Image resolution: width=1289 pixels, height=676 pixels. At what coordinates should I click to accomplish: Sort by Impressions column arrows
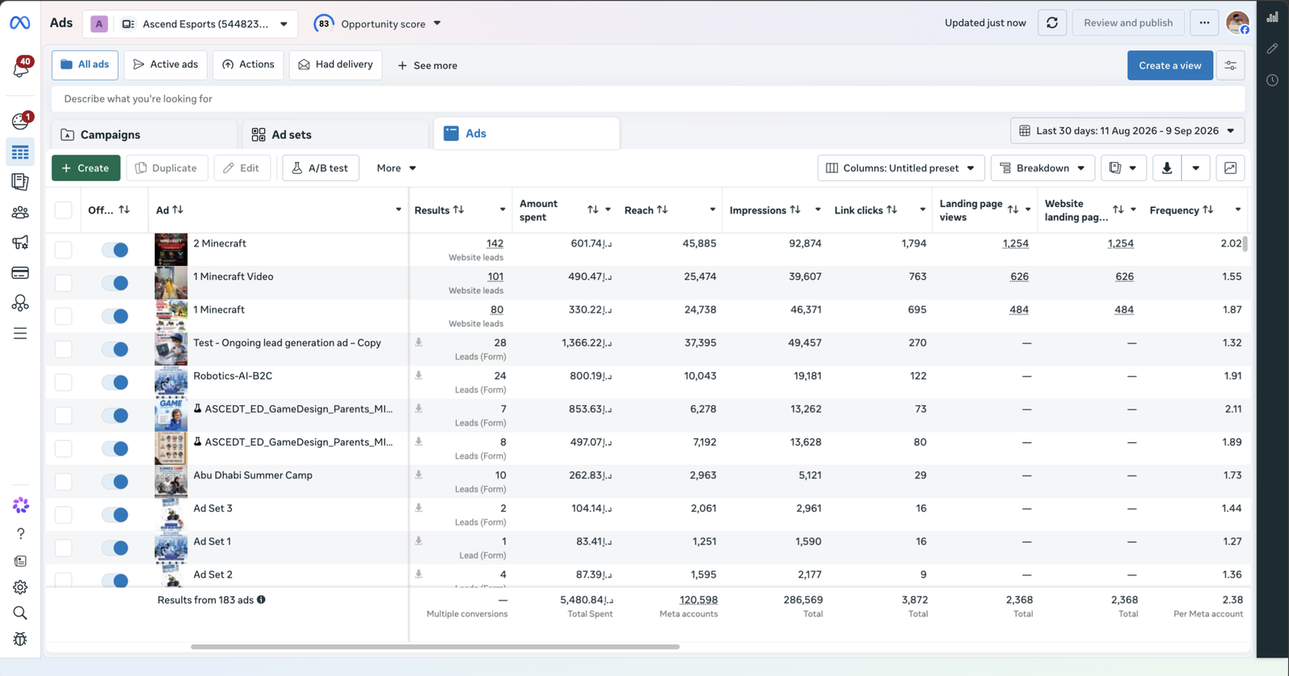(795, 209)
